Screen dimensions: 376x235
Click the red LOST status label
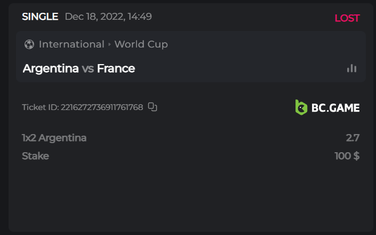[347, 18]
